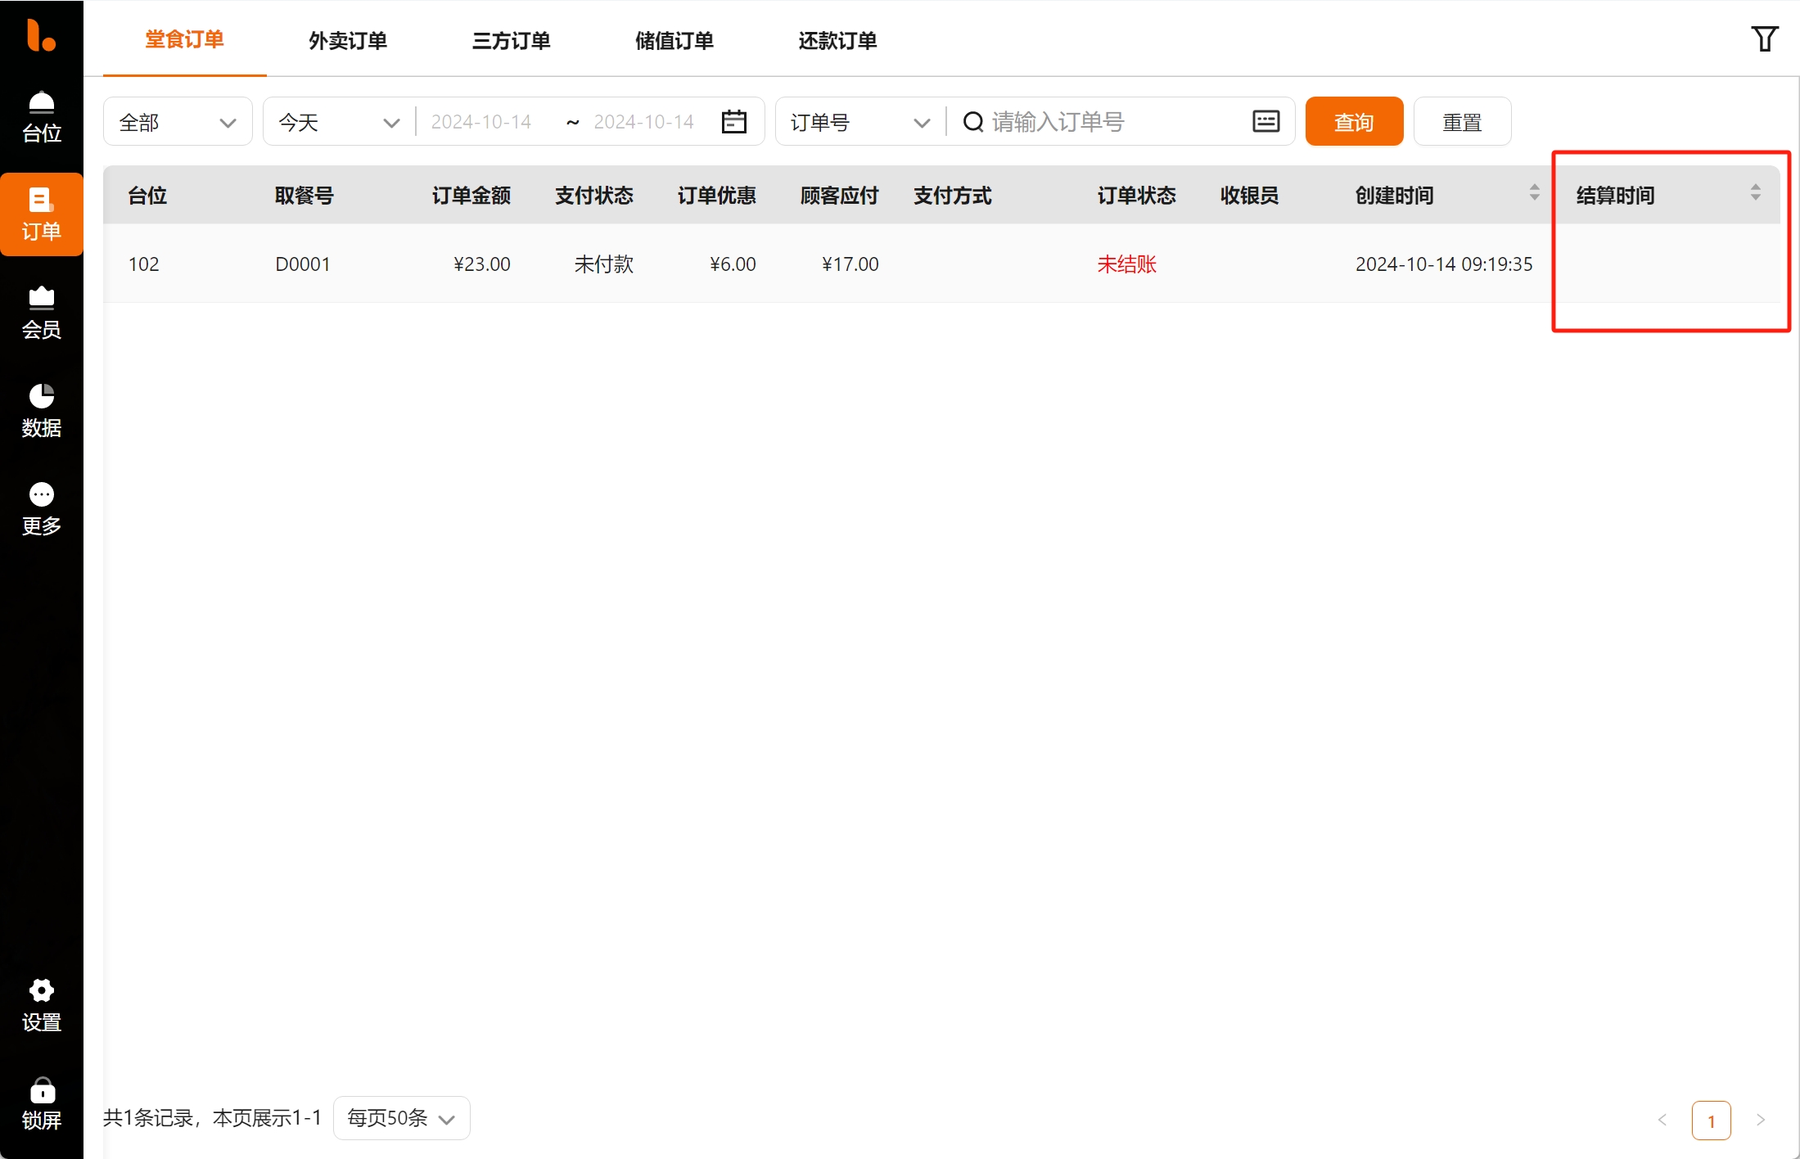Click the 支付状态 column header
This screenshot has width=1800, height=1159.
tap(594, 195)
